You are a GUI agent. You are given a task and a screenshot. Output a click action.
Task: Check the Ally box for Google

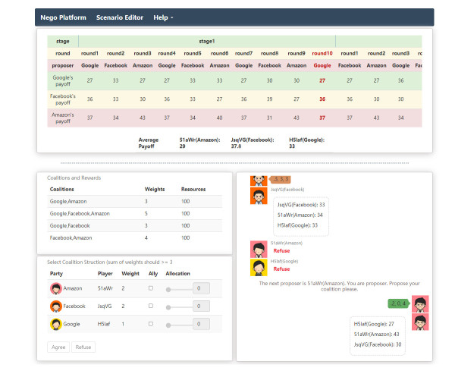[151, 325]
